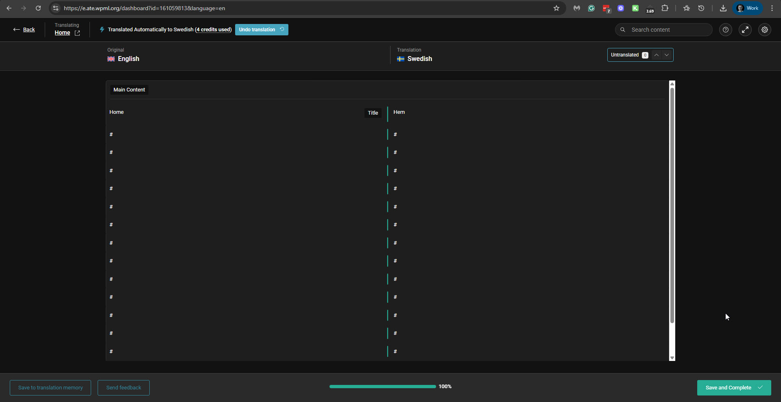The width and height of the screenshot is (781, 402).
Task: Go to next untranslated segment
Action: [x=666, y=55]
